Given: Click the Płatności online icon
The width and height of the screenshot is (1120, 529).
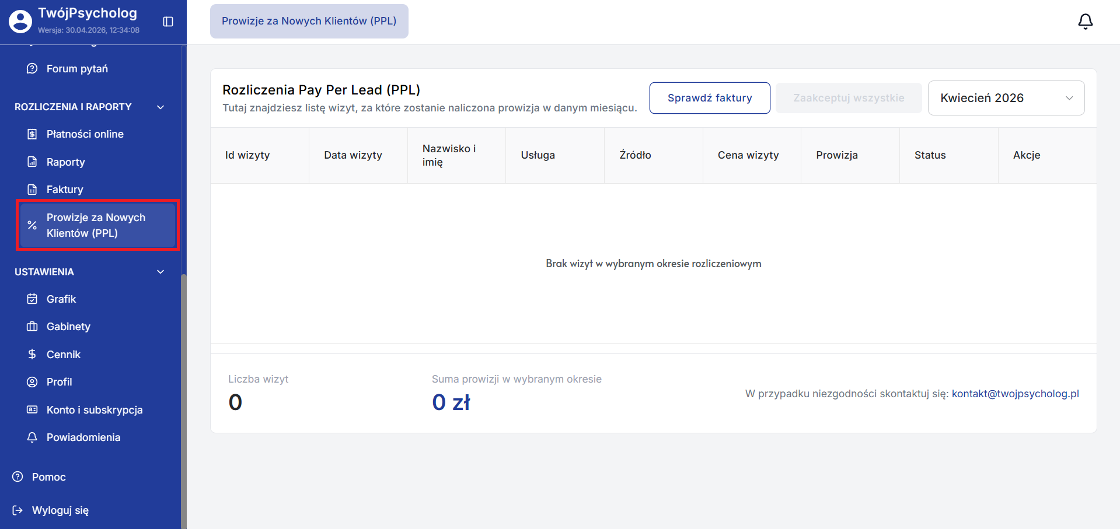Looking at the screenshot, I should pos(32,134).
